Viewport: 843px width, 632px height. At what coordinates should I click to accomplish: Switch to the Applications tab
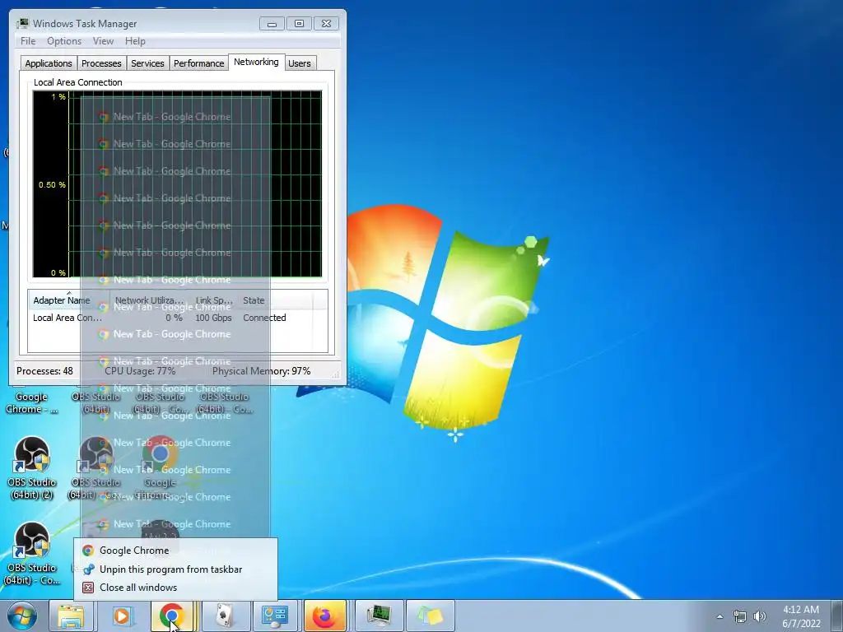point(49,63)
